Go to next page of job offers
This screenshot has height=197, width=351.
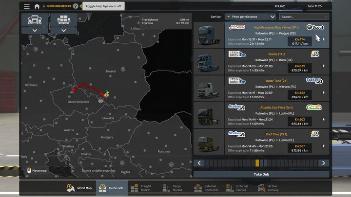[x=324, y=163]
